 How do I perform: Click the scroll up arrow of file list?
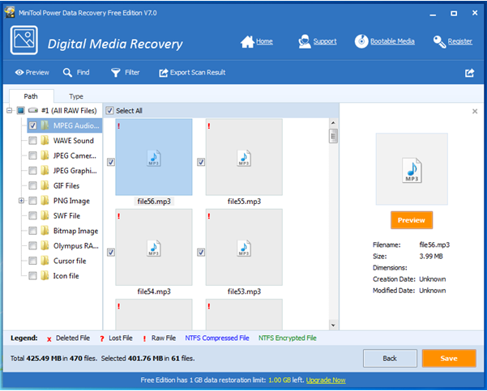[333, 123]
